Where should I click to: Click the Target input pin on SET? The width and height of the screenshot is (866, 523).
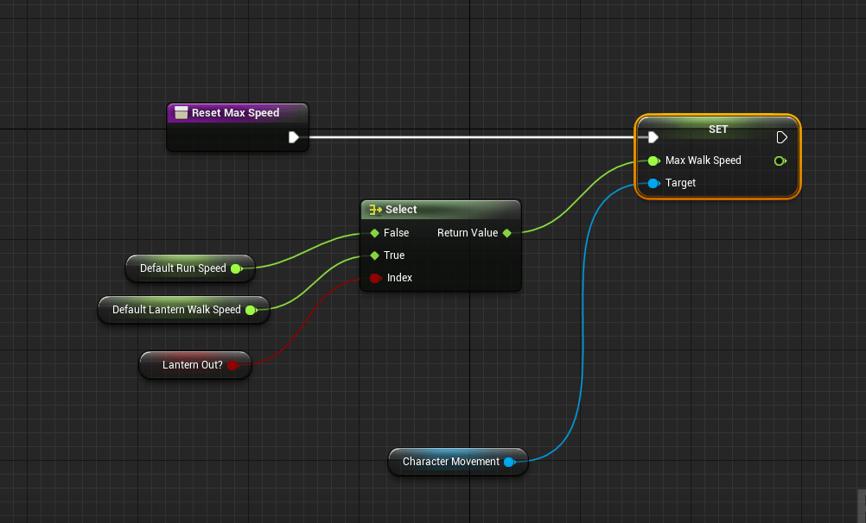click(653, 183)
